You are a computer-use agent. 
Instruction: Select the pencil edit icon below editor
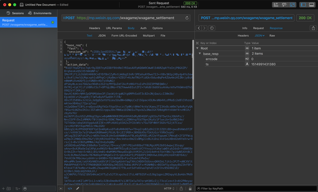tap(77, 188)
